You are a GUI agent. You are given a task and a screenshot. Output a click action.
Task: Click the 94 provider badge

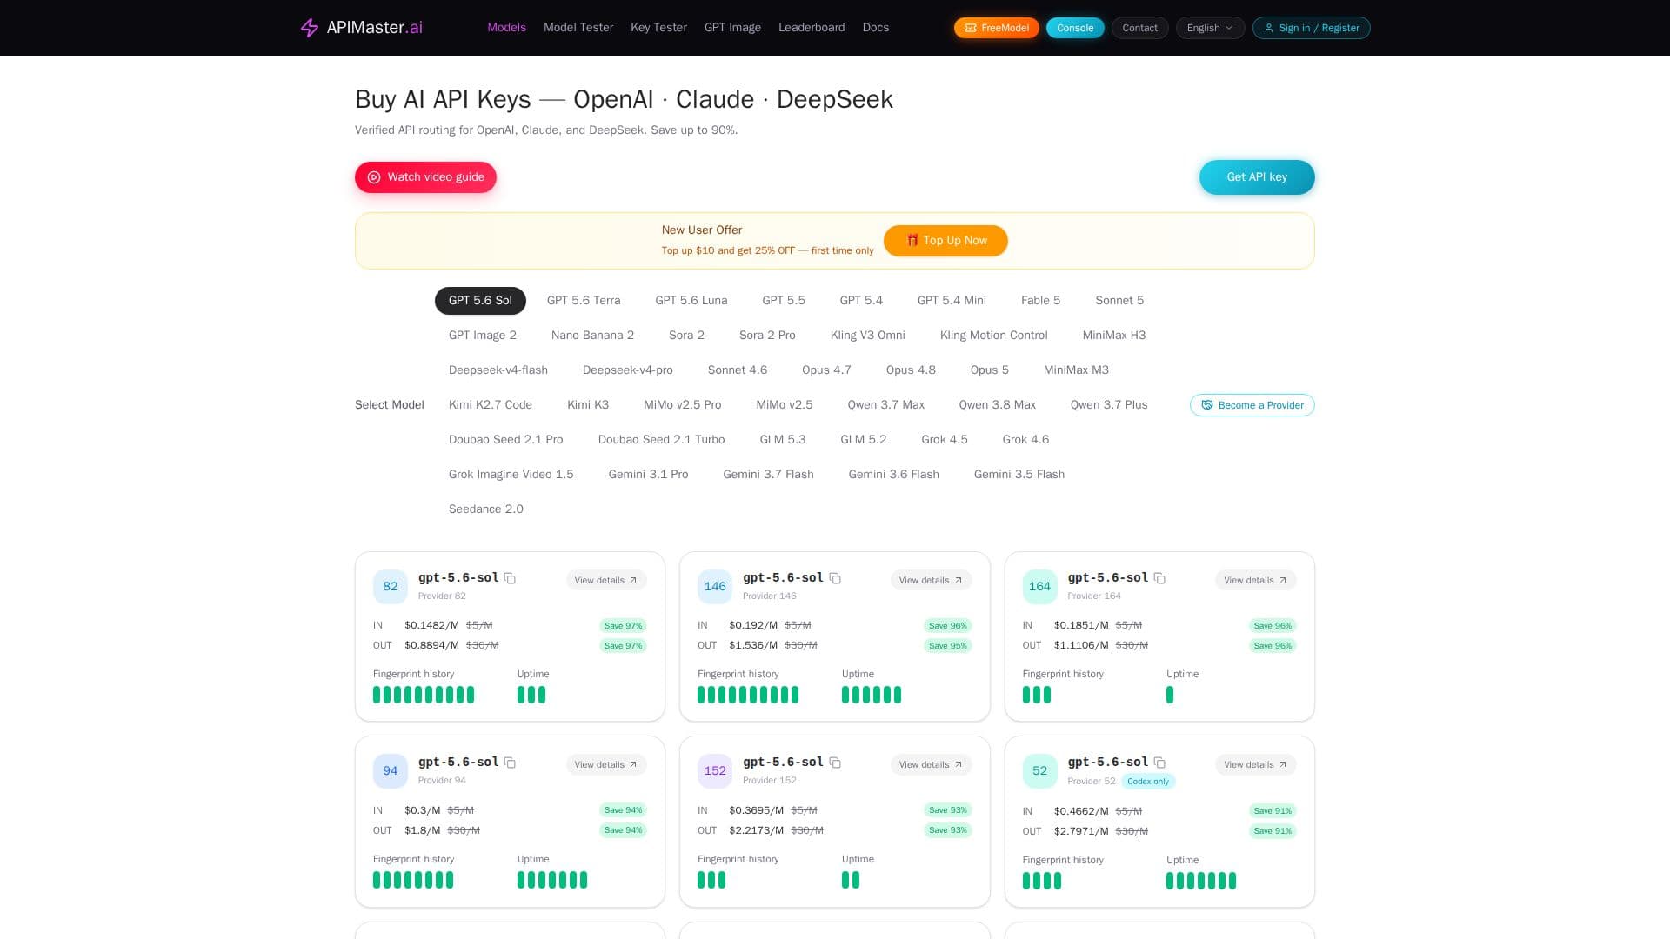[391, 771]
